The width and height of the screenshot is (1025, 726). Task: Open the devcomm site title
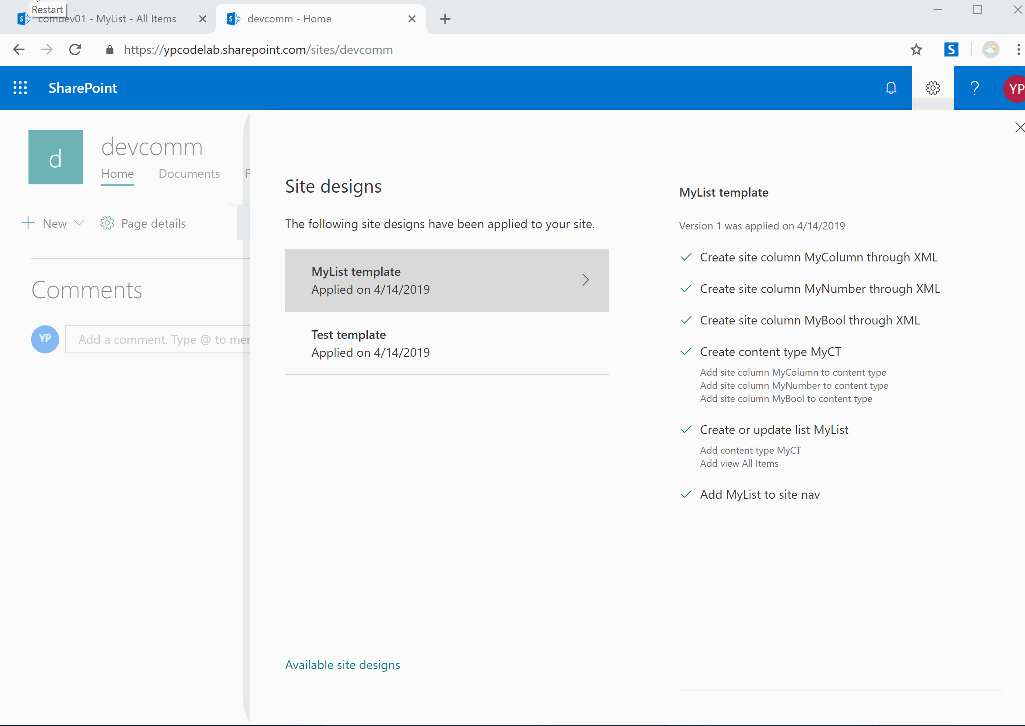click(x=152, y=147)
